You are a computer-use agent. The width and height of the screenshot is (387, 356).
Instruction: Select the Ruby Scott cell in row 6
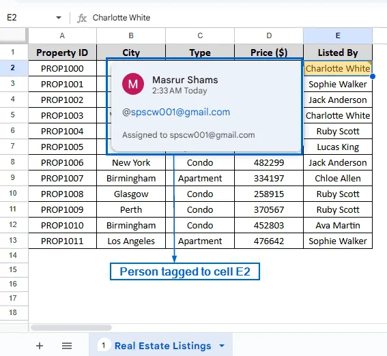pos(338,131)
